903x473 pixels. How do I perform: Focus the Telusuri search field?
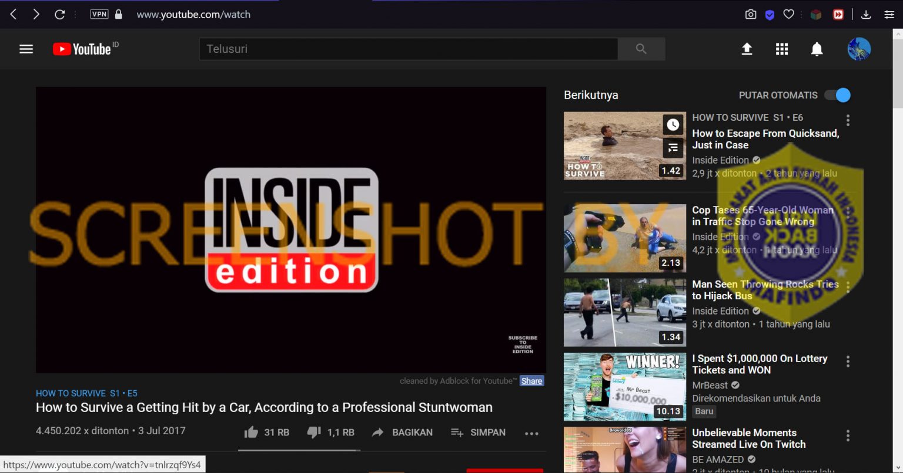click(409, 49)
